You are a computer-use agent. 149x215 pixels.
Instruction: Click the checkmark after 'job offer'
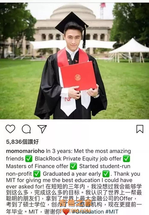pos(126,159)
